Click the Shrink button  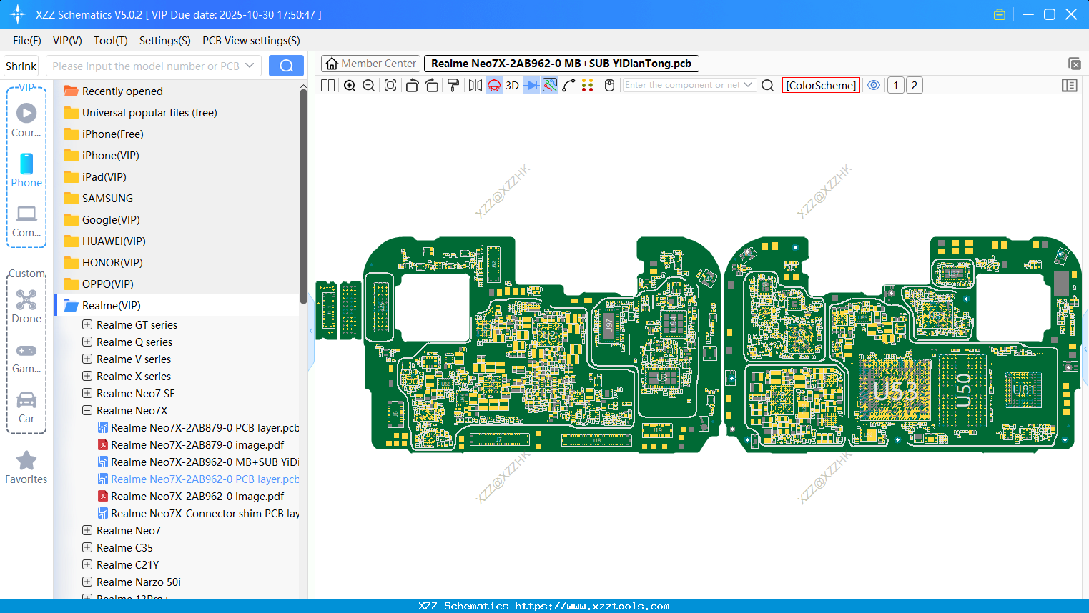pyautogui.click(x=21, y=66)
